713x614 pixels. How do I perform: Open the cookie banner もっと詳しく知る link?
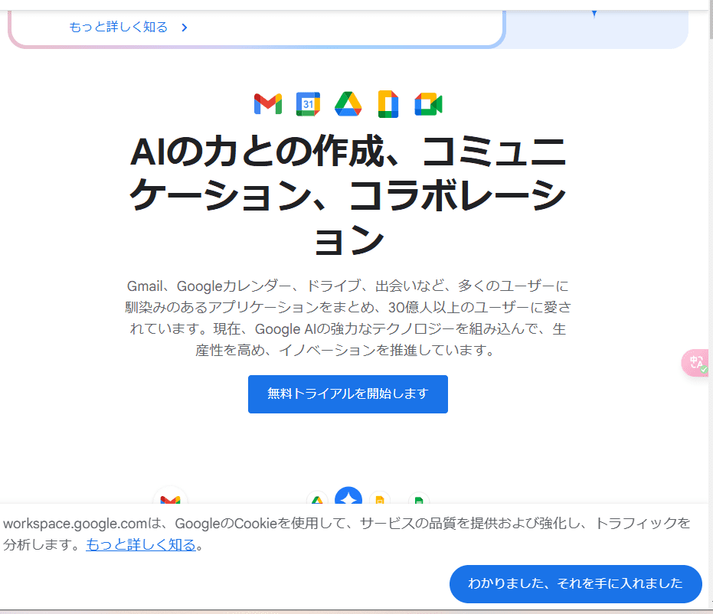(141, 544)
